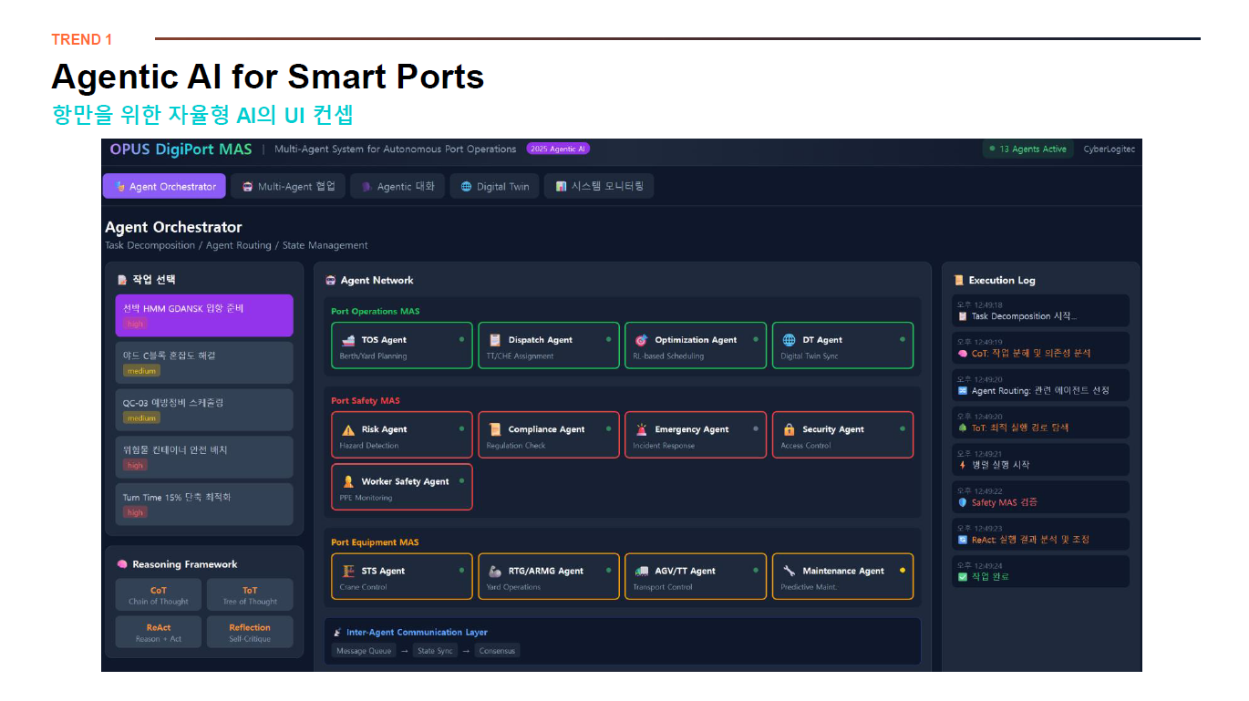Image resolution: width=1249 pixels, height=701 pixels.
Task: Select the 선박 HMM GDANSK 입항 준비 task
Action: (204, 315)
